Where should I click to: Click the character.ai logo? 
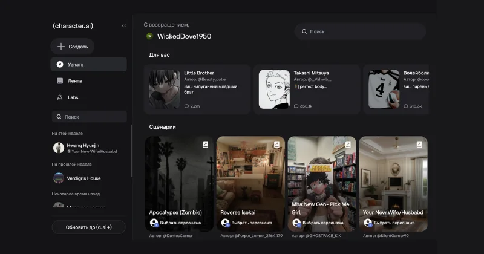(x=73, y=26)
